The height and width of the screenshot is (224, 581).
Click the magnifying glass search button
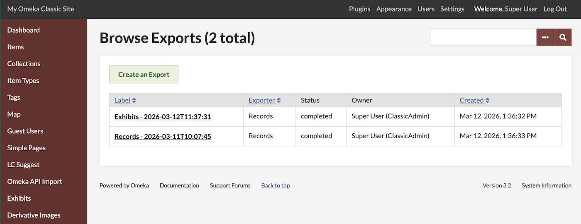tap(563, 37)
